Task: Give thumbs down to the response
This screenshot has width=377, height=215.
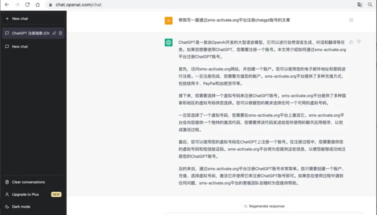Action: click(359, 42)
